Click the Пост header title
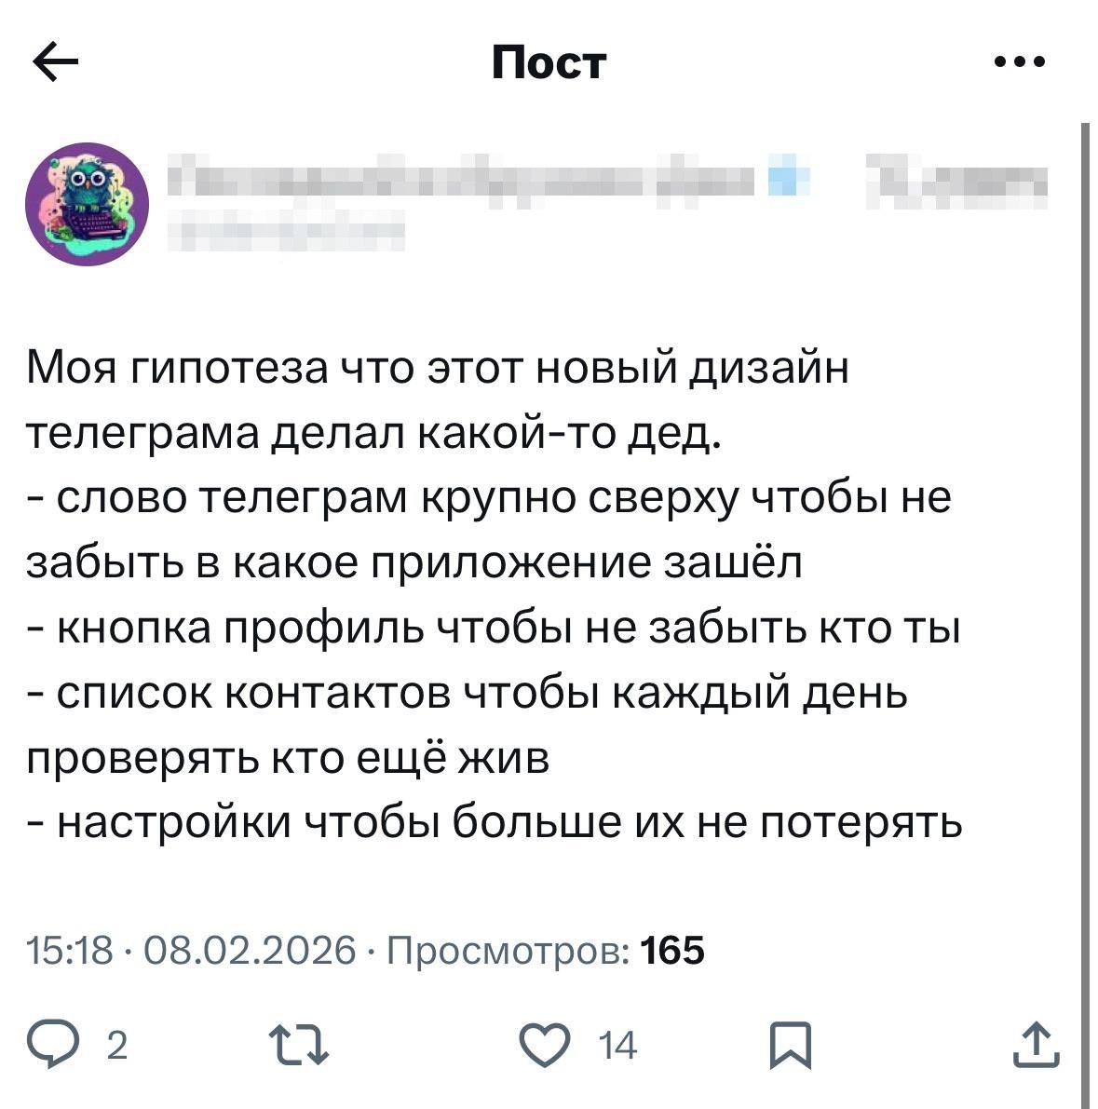Viewport: 1098px width, 1109px height. pyautogui.click(x=549, y=63)
